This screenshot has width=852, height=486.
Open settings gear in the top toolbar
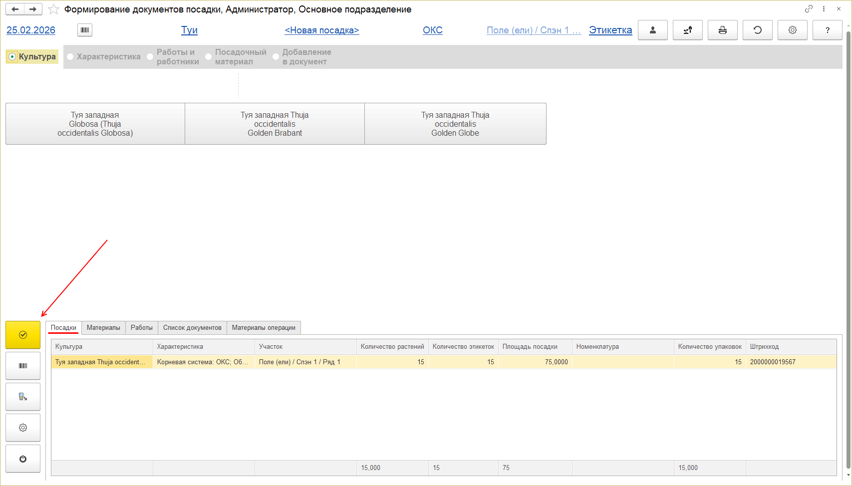point(793,30)
